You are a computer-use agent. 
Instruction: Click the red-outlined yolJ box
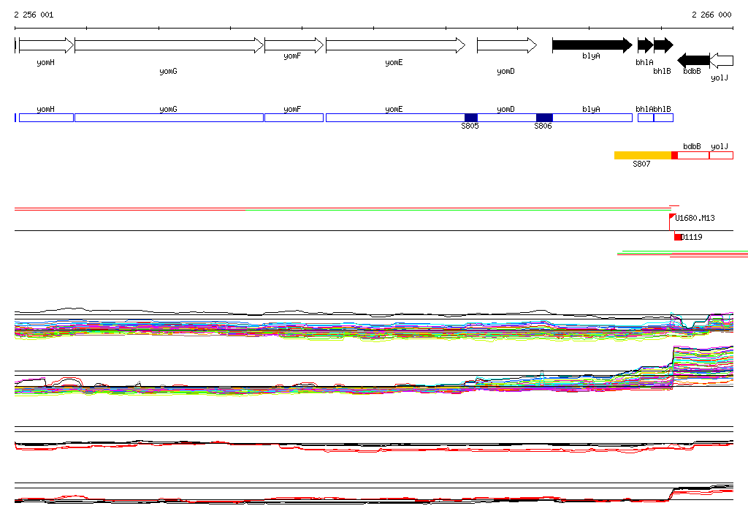(x=721, y=155)
